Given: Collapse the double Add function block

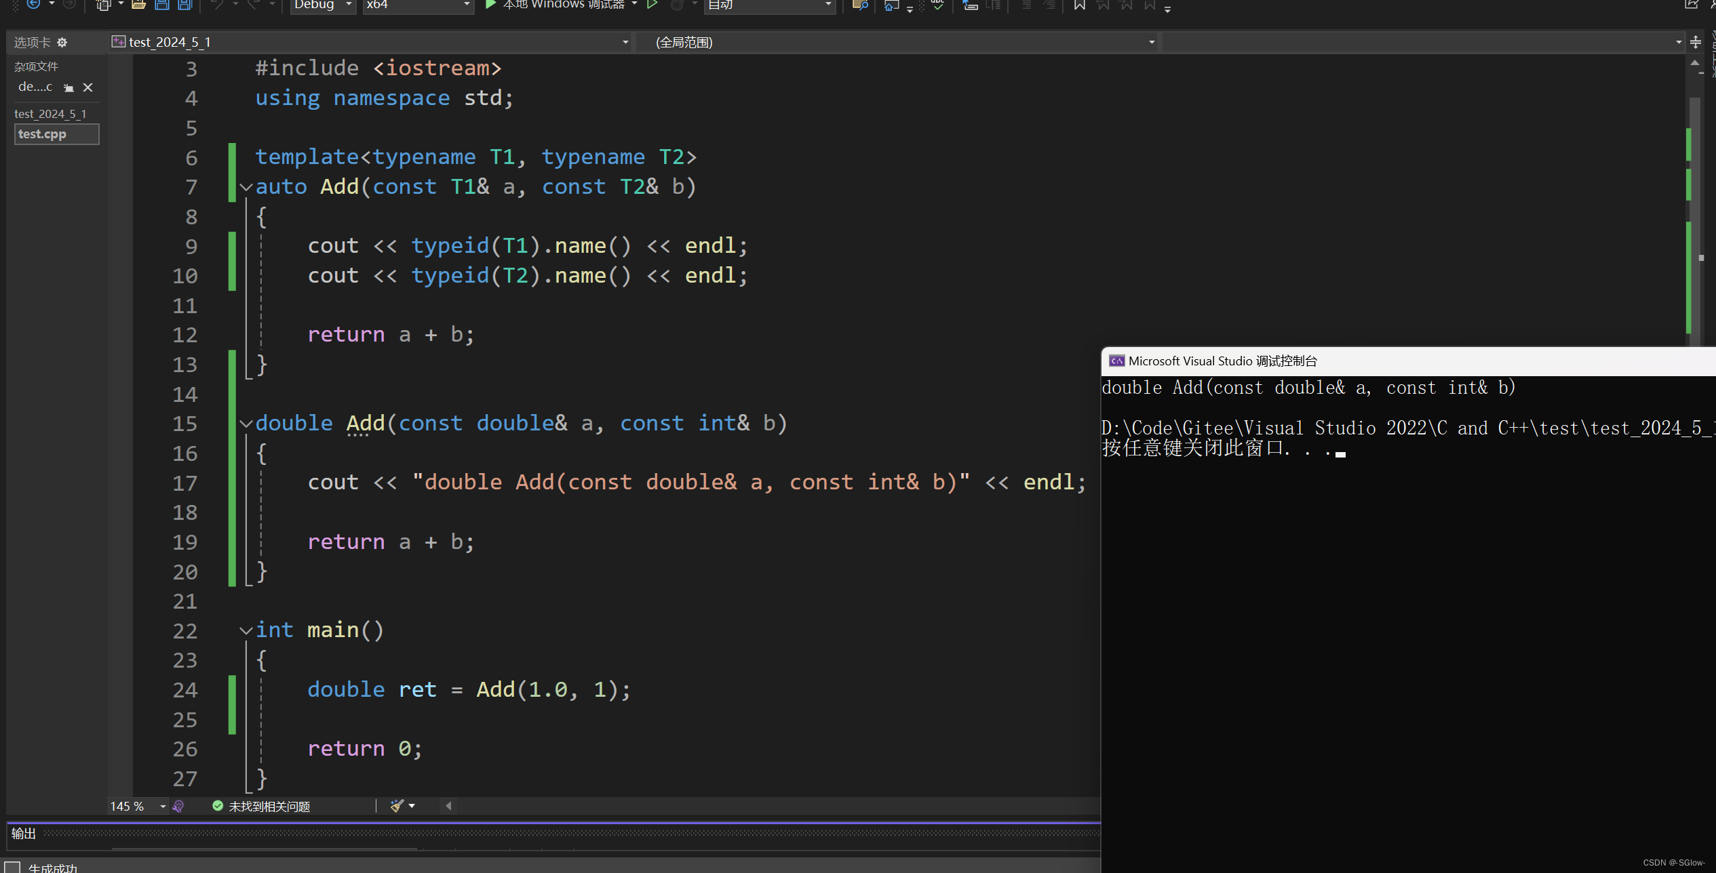Looking at the screenshot, I should coord(246,424).
